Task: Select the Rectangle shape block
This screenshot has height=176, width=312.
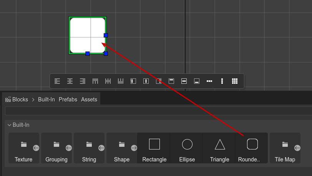Action: pos(154,148)
